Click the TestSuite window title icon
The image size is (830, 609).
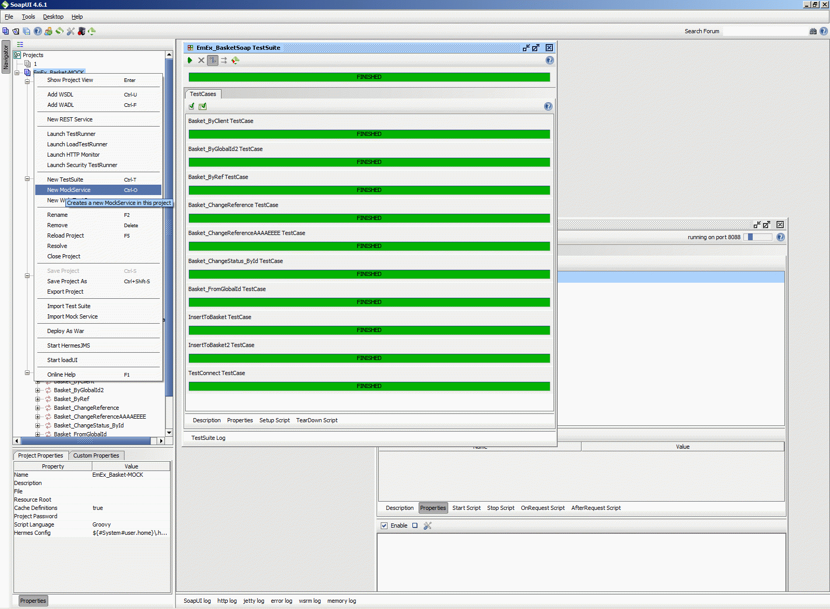[190, 48]
